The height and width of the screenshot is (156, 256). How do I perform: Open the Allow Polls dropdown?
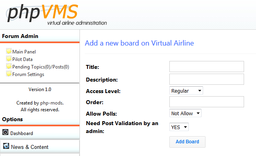(185, 113)
